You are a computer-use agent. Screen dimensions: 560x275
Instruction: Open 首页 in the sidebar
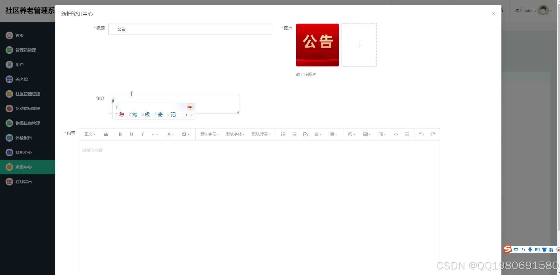28,35
